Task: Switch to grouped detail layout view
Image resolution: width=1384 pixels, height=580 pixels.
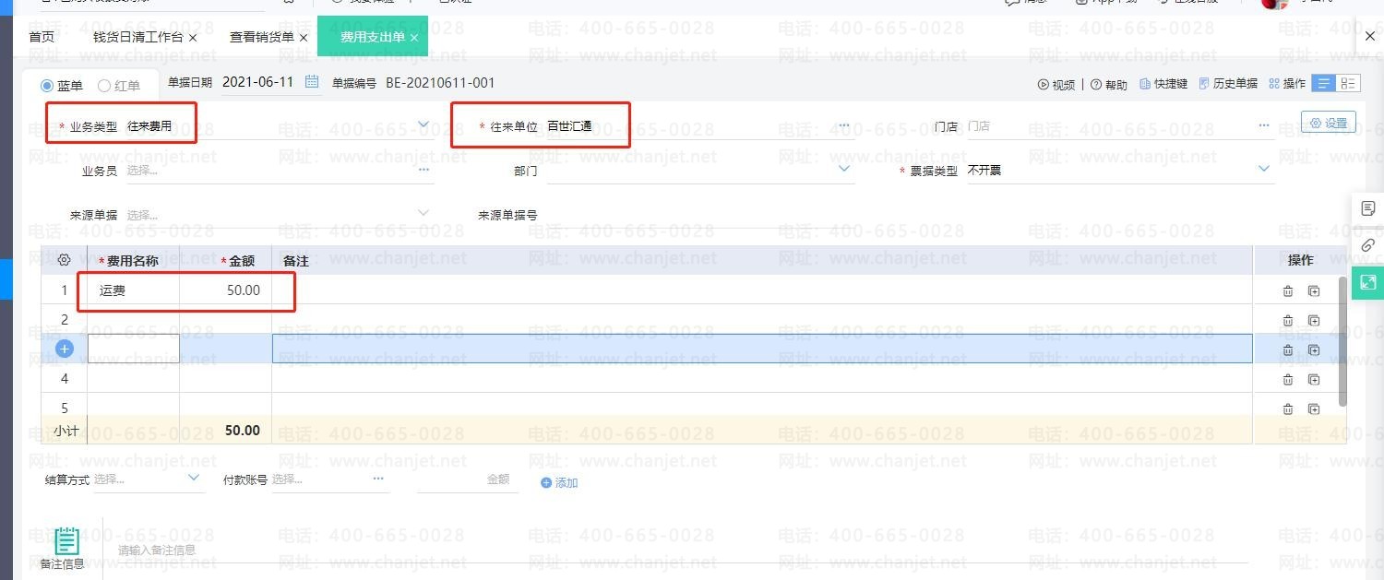Action: point(1348,83)
